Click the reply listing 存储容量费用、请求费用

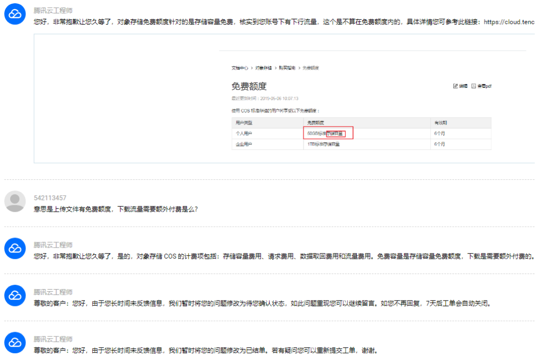pyautogui.click(x=284, y=256)
